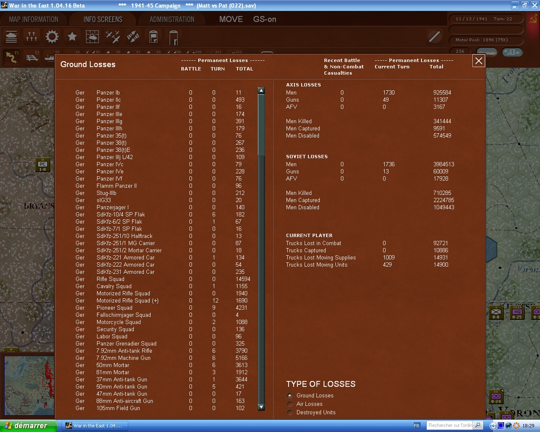
Task: Click the Soviet hammer and sickle emblem
Action: (x=533, y=19)
